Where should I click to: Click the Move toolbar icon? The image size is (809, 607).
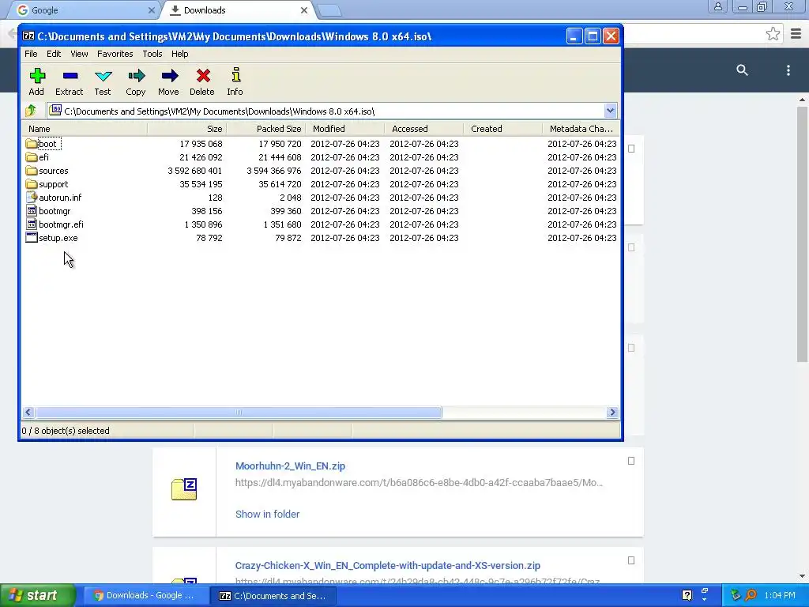(x=169, y=77)
